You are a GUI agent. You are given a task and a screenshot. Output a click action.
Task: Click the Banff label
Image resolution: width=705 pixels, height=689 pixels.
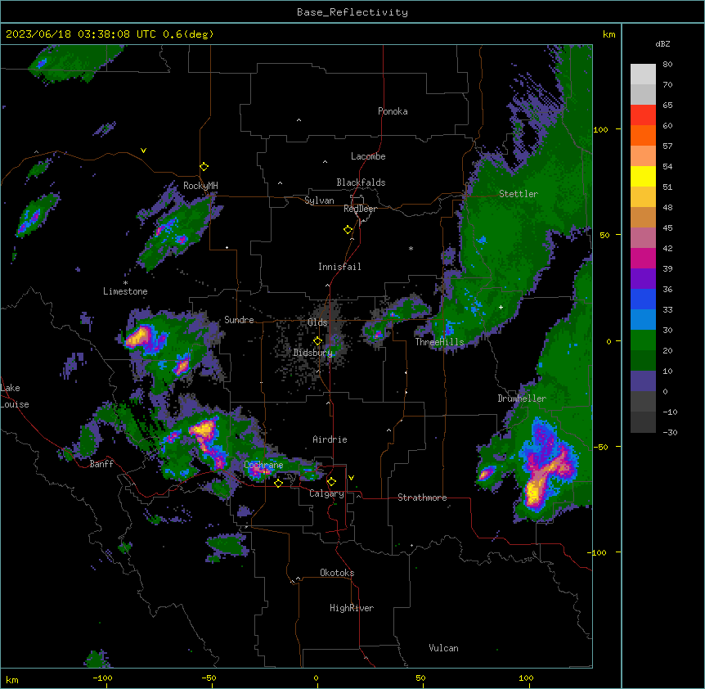(x=101, y=464)
